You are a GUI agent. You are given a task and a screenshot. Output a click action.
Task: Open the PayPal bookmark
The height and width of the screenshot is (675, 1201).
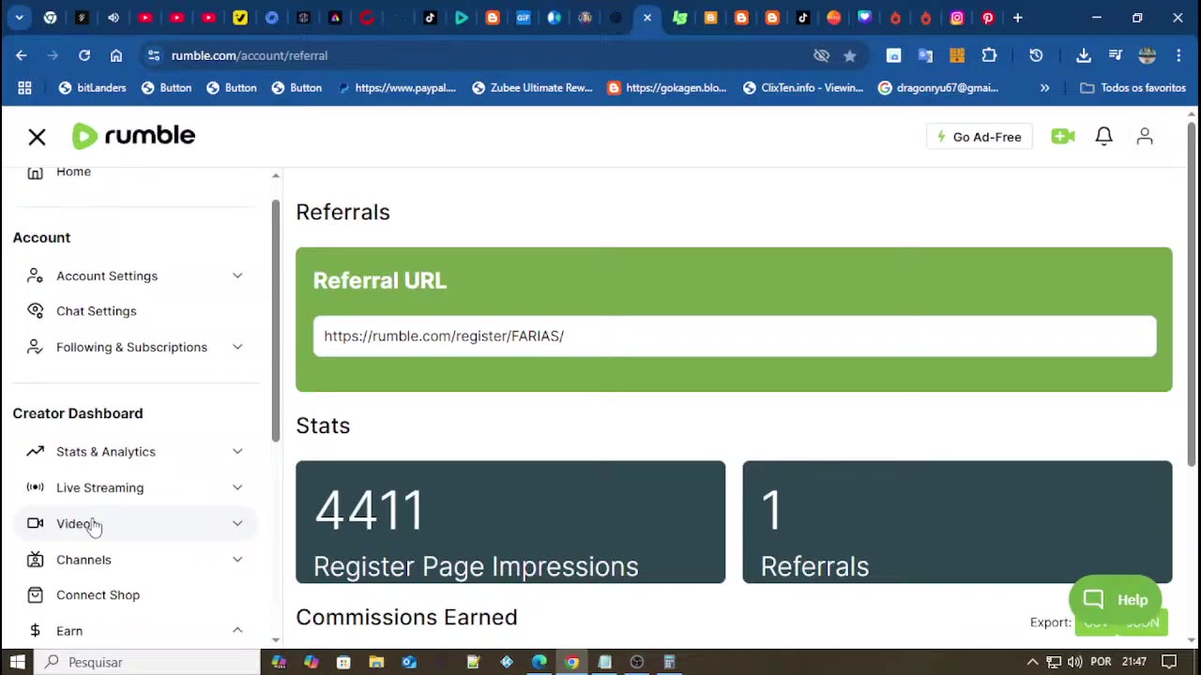click(397, 88)
